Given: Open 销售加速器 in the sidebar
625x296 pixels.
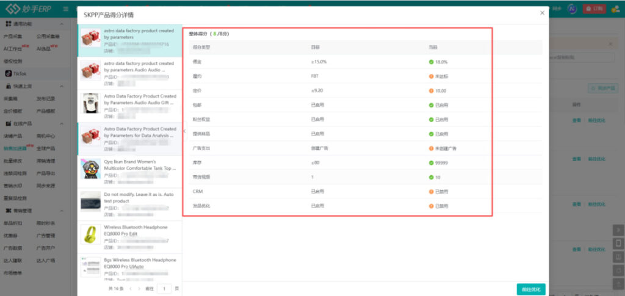Looking at the screenshot, I should (15, 148).
